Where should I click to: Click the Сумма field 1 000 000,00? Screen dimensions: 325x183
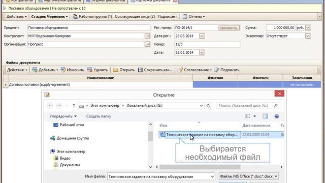280,27
